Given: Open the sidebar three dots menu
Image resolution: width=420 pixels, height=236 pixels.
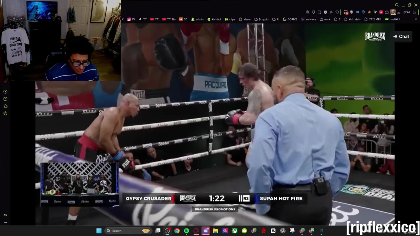Looking at the screenshot, I should [x=5, y=222].
